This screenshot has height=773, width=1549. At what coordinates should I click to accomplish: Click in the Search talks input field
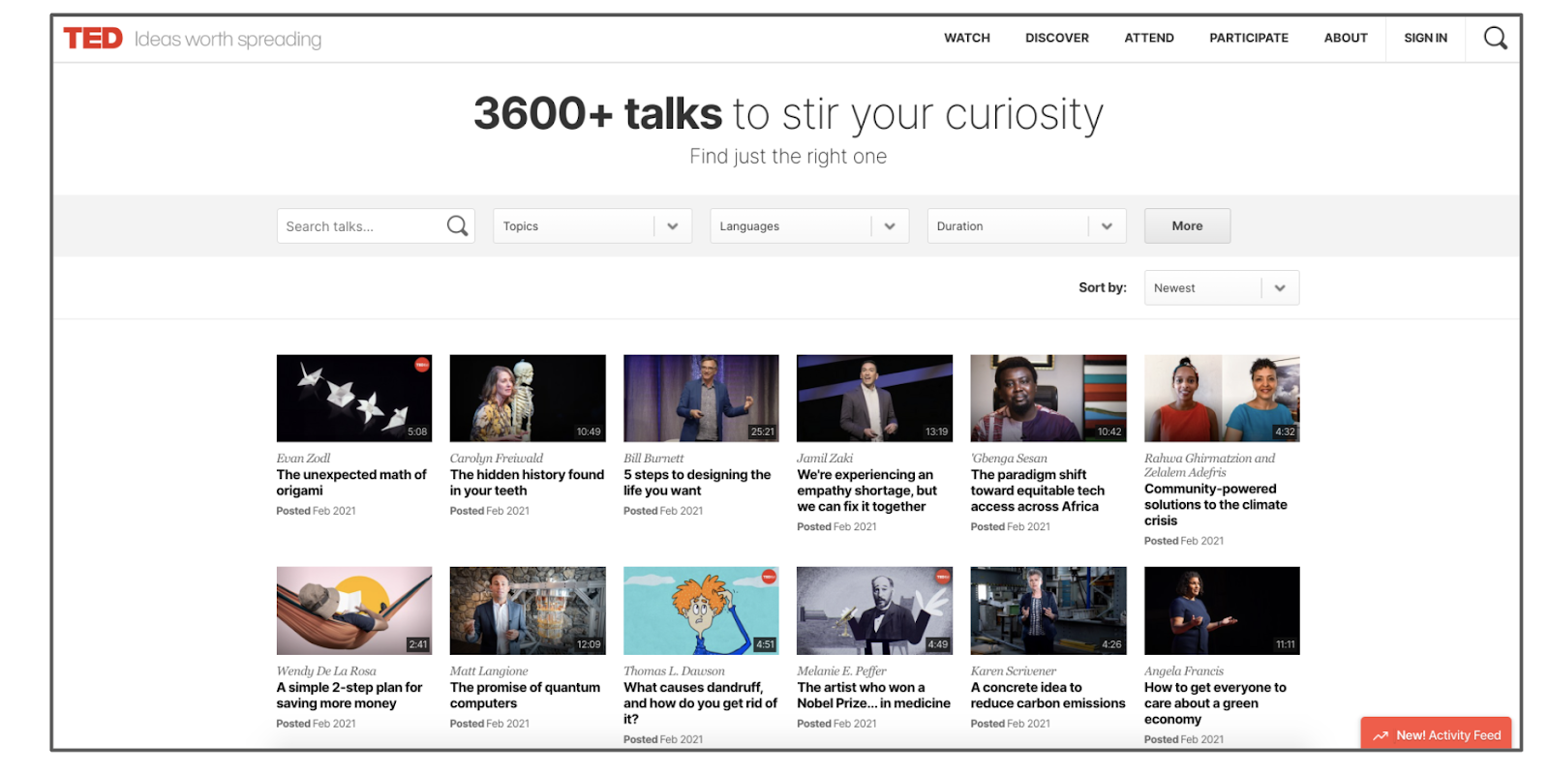[360, 226]
